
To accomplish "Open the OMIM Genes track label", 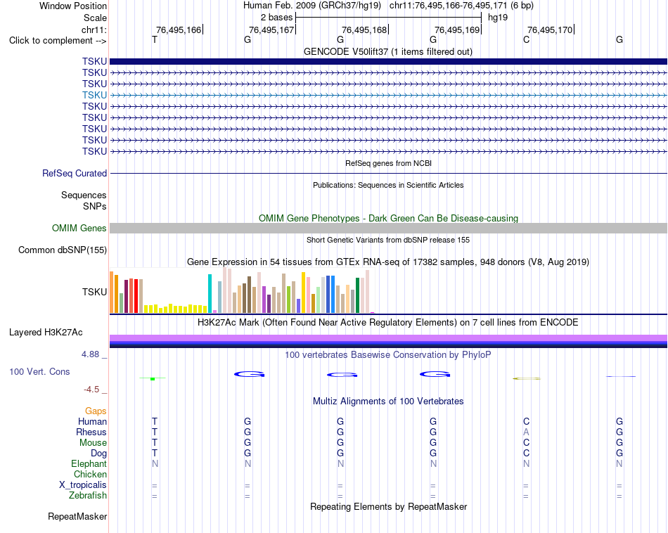I will [79, 228].
